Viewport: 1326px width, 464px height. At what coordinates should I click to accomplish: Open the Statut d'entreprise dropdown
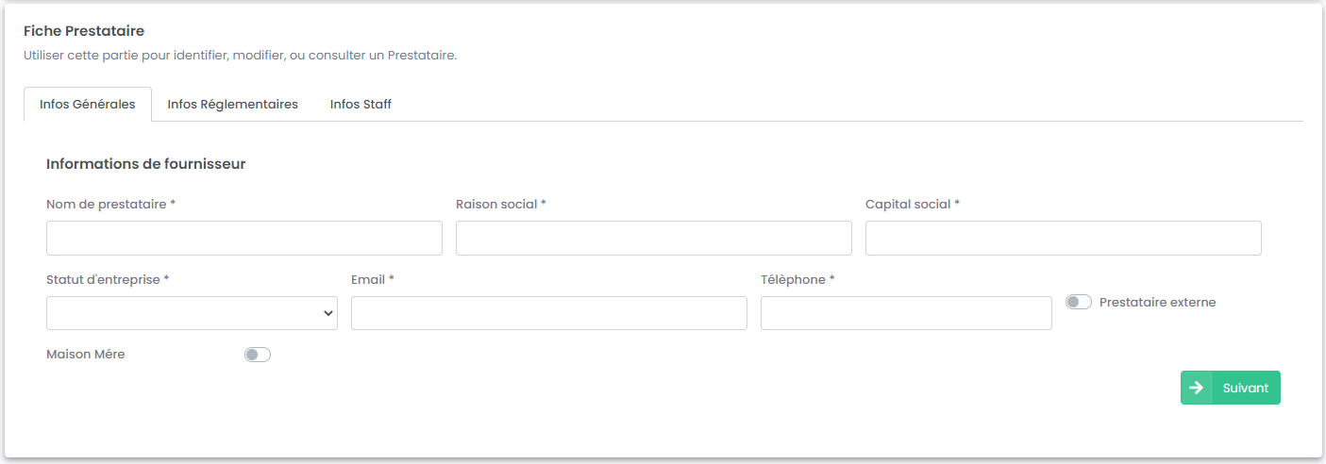pyautogui.click(x=191, y=313)
